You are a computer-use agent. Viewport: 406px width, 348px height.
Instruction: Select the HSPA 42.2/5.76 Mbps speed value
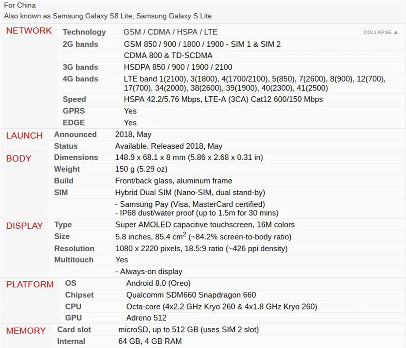click(223, 99)
